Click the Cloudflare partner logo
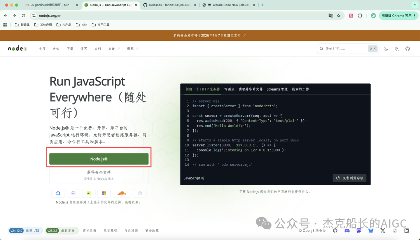Image resolution: width=420 pixels, height=240 pixels. (122, 193)
